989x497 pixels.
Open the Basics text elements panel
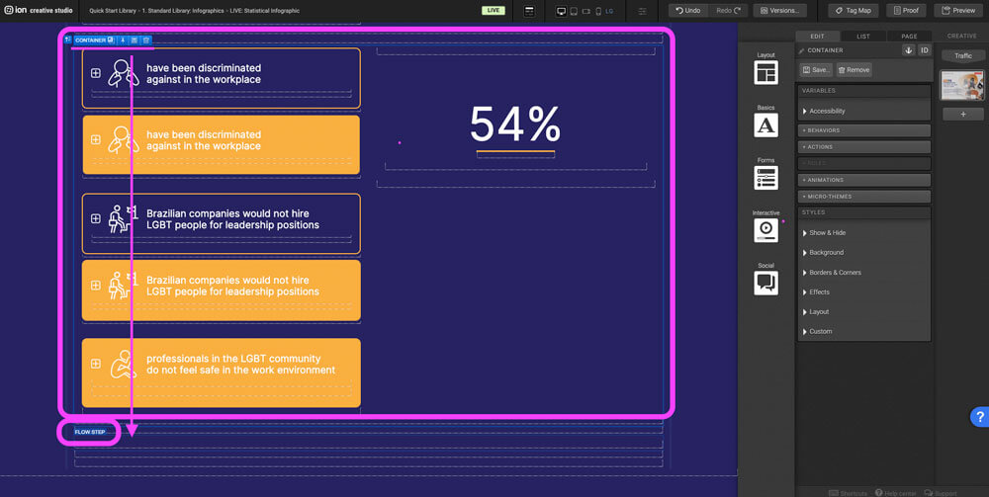tap(765, 124)
